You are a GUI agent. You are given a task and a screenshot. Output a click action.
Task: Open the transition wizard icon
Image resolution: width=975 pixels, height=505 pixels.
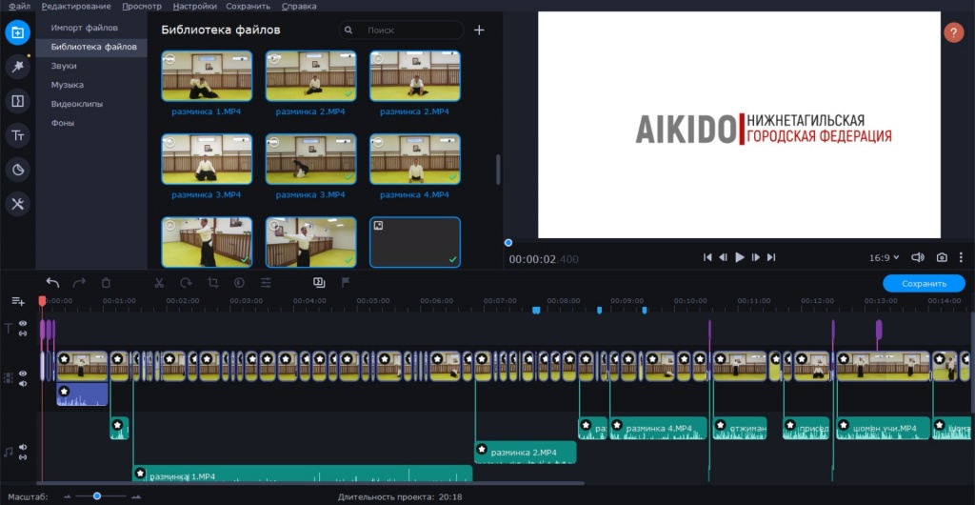click(x=319, y=282)
